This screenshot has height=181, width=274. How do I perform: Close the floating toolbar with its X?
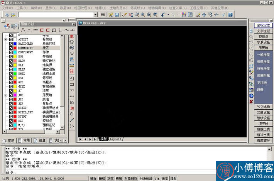74,24
